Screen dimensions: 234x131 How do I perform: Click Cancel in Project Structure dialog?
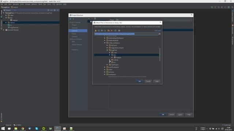click(x=171, y=115)
